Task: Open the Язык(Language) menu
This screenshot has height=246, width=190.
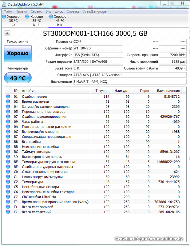Action: (x=95, y=11)
